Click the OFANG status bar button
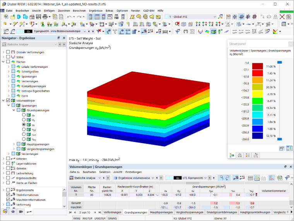Viewport: 294px width, 221px height. click(112, 218)
